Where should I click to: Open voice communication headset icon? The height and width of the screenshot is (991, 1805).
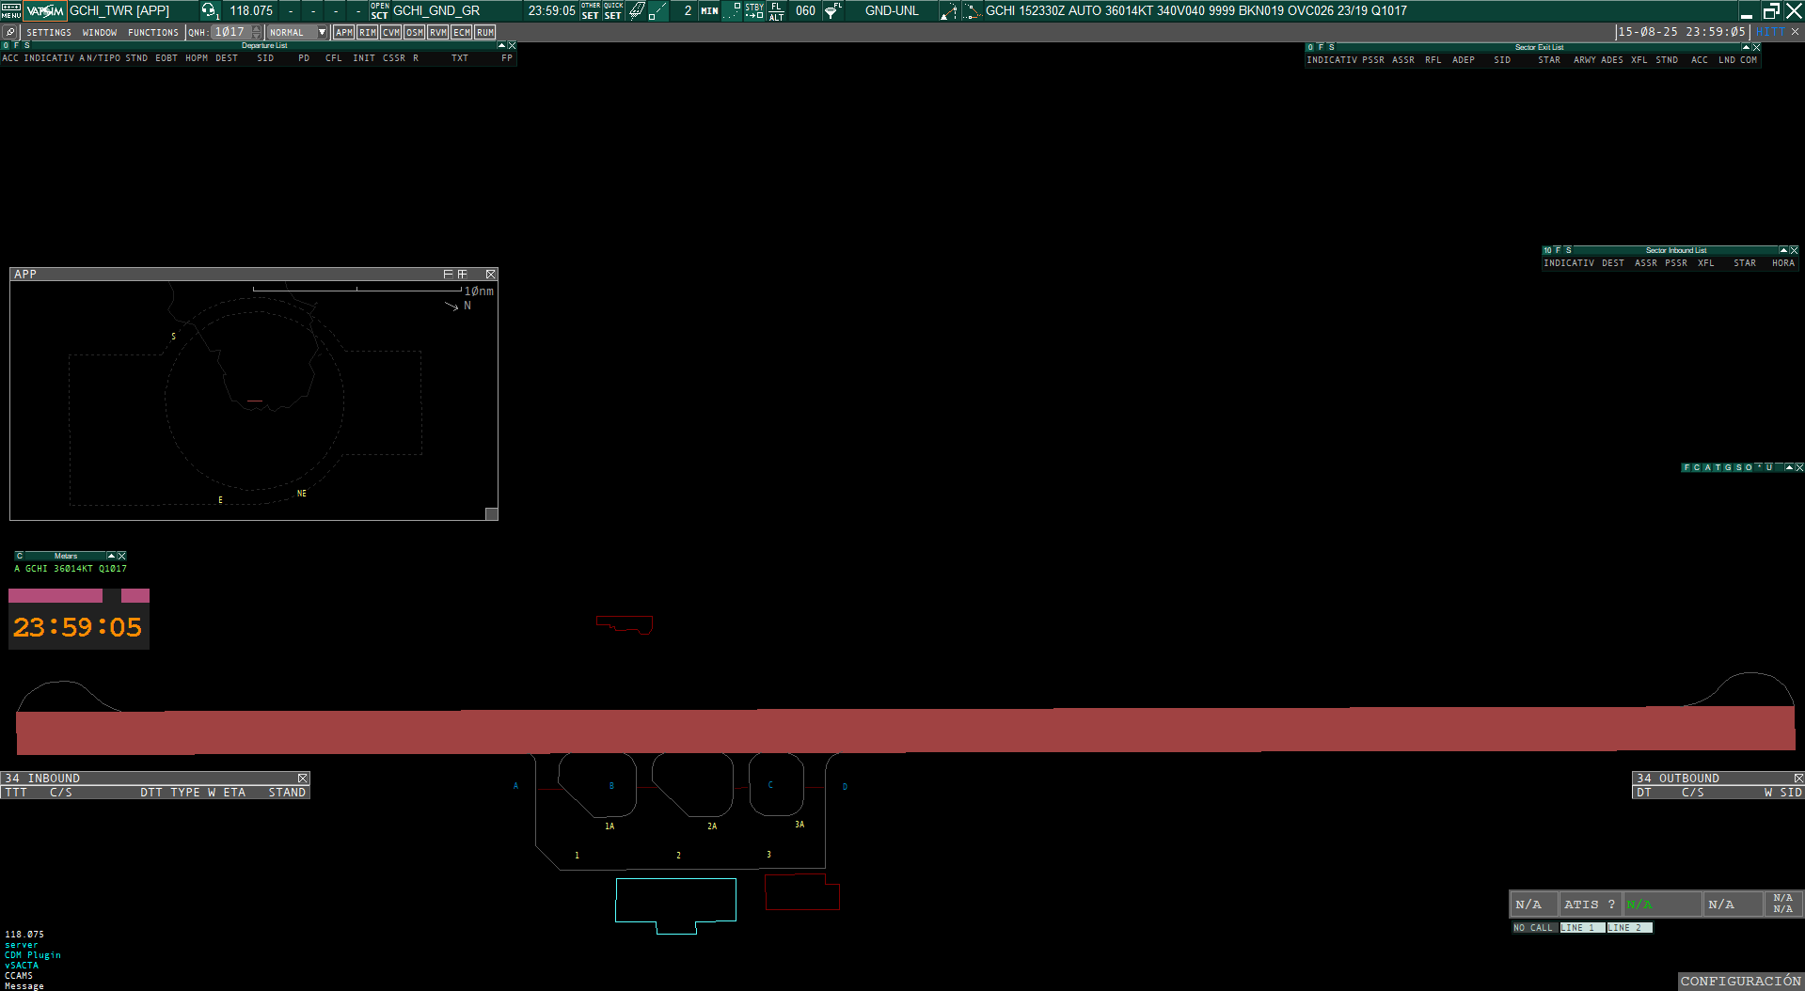209,10
